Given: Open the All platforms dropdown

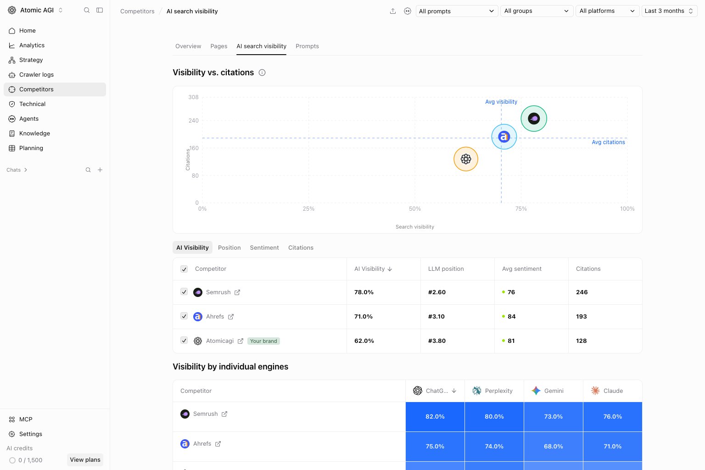Looking at the screenshot, I should click(607, 11).
